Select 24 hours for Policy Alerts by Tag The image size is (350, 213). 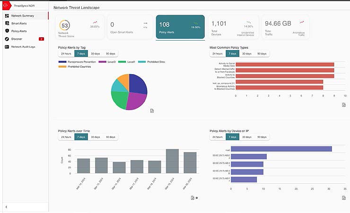click(x=66, y=54)
